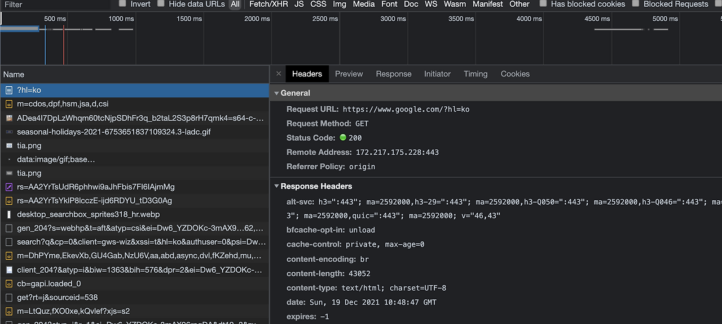
Task: Click the Remote Address value 172.217.175.228:443
Action: click(397, 152)
